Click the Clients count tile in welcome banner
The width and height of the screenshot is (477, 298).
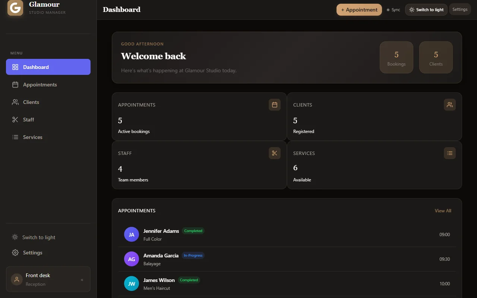436,57
